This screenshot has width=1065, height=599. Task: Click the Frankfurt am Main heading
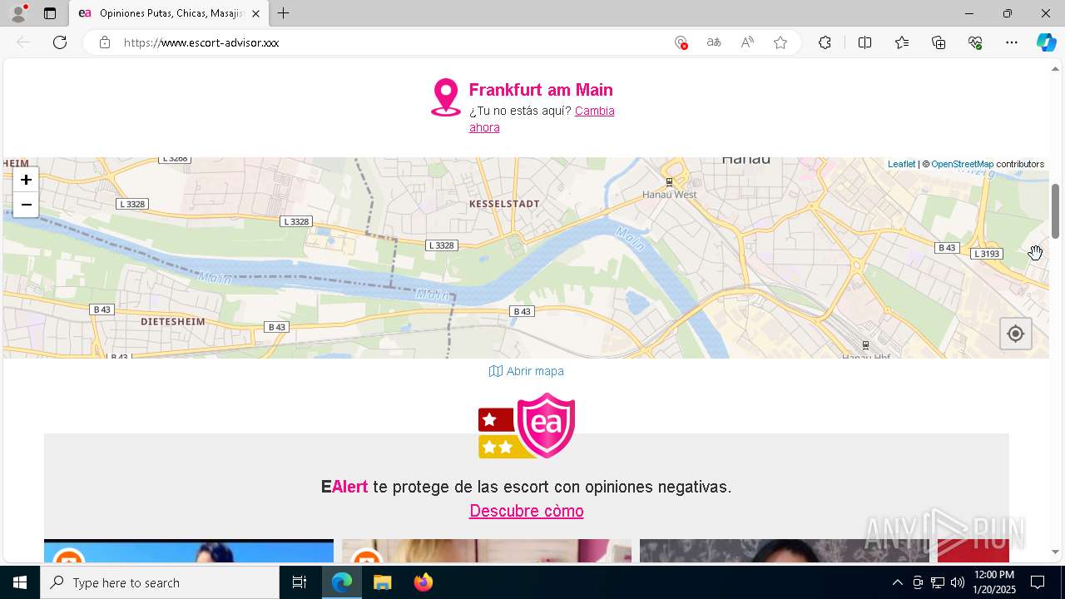541,90
